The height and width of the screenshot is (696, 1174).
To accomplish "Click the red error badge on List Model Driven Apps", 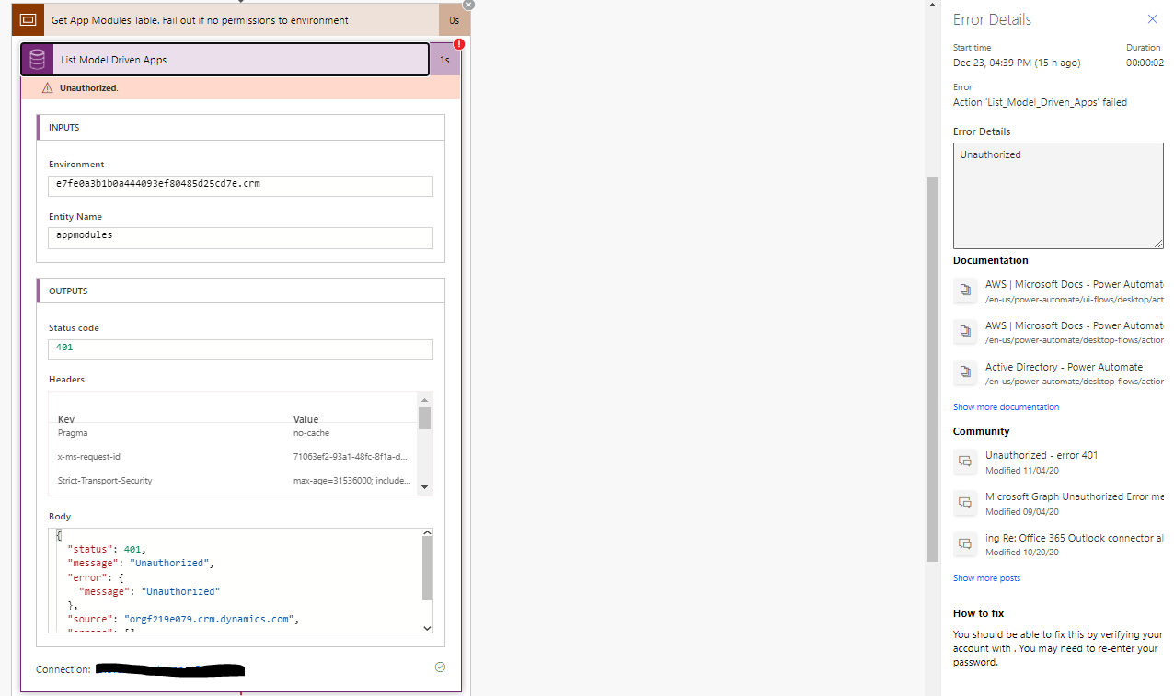I will (458, 43).
